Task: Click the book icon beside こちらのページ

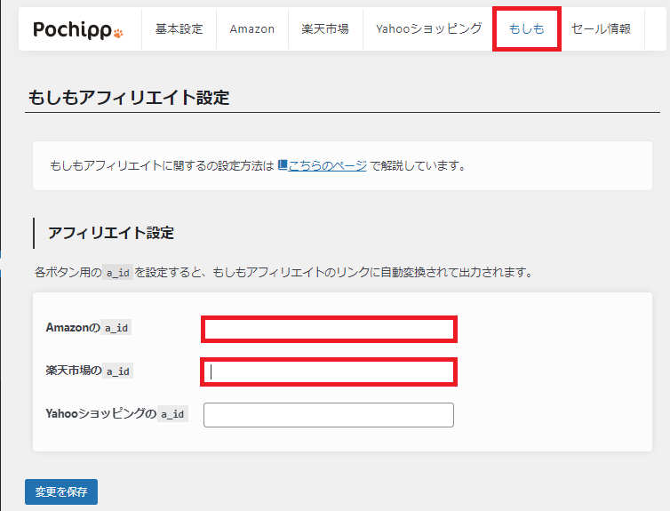Action: click(x=283, y=165)
